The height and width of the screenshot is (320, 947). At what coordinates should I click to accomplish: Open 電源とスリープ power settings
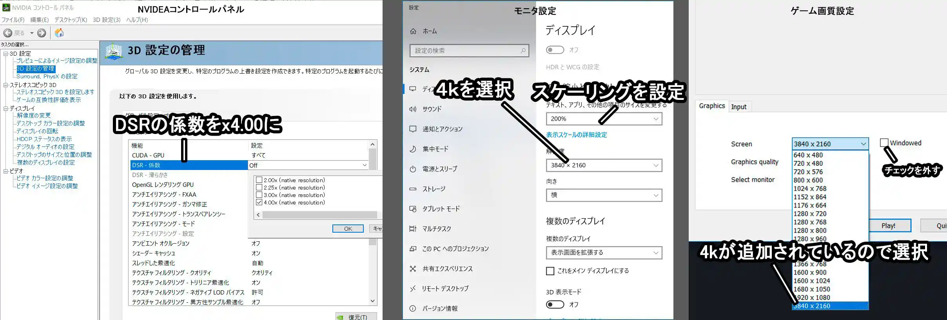pos(439,169)
